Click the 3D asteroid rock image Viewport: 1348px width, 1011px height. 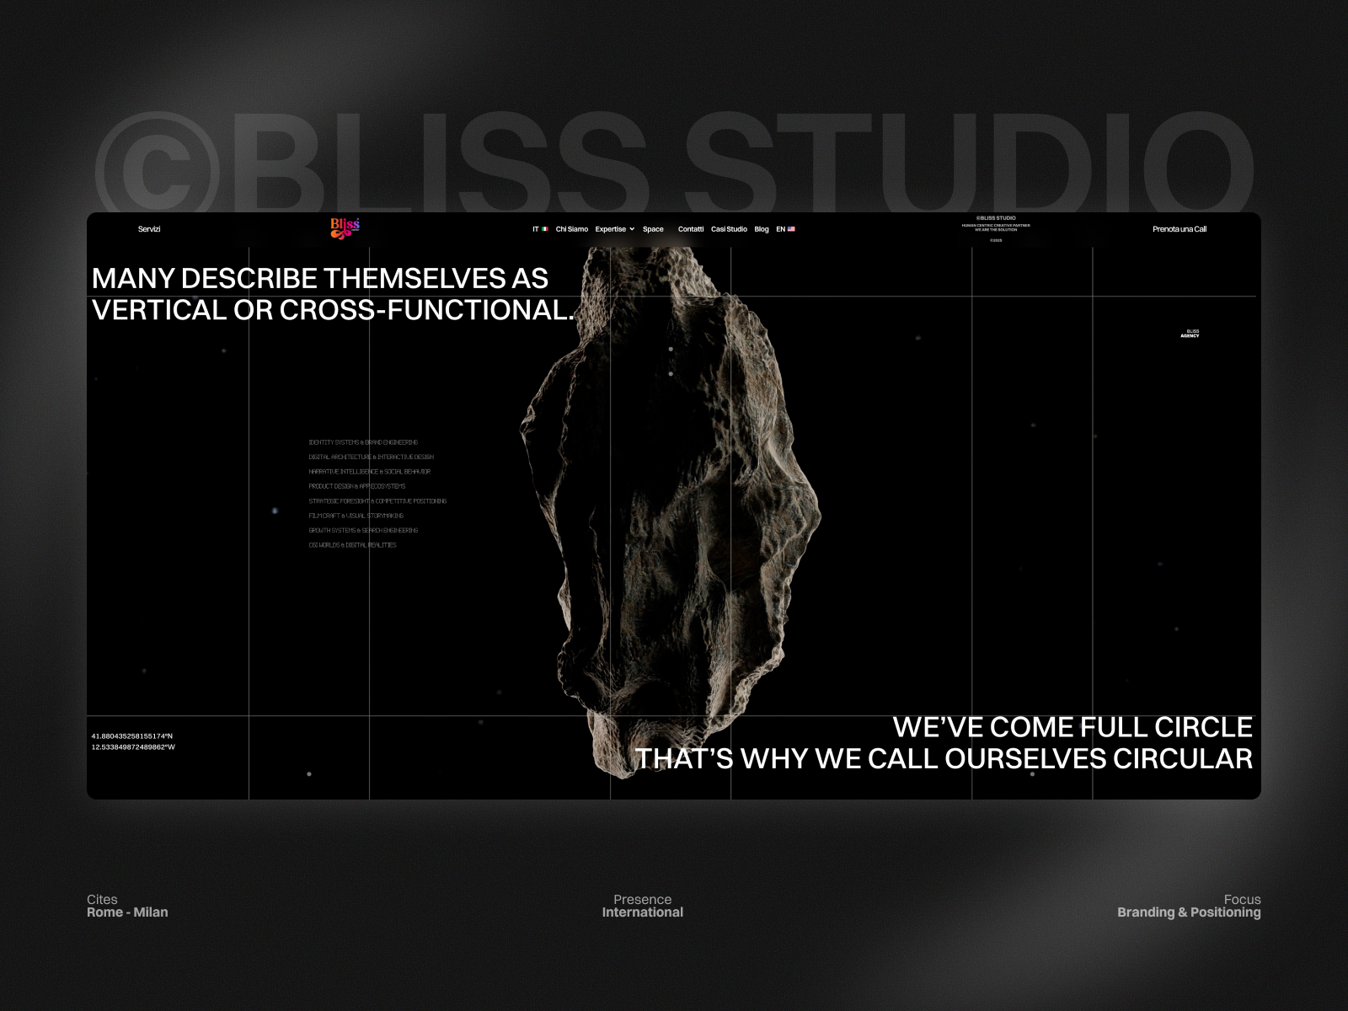[674, 505]
